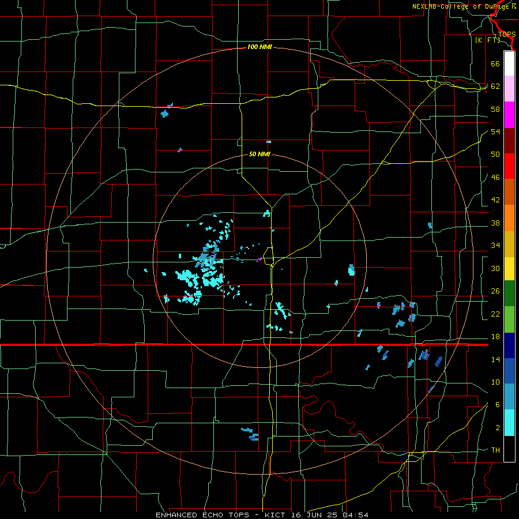Viewport: 519px width, 519px height.
Task: Click the "04:54" timestamp
Action: pos(356,515)
